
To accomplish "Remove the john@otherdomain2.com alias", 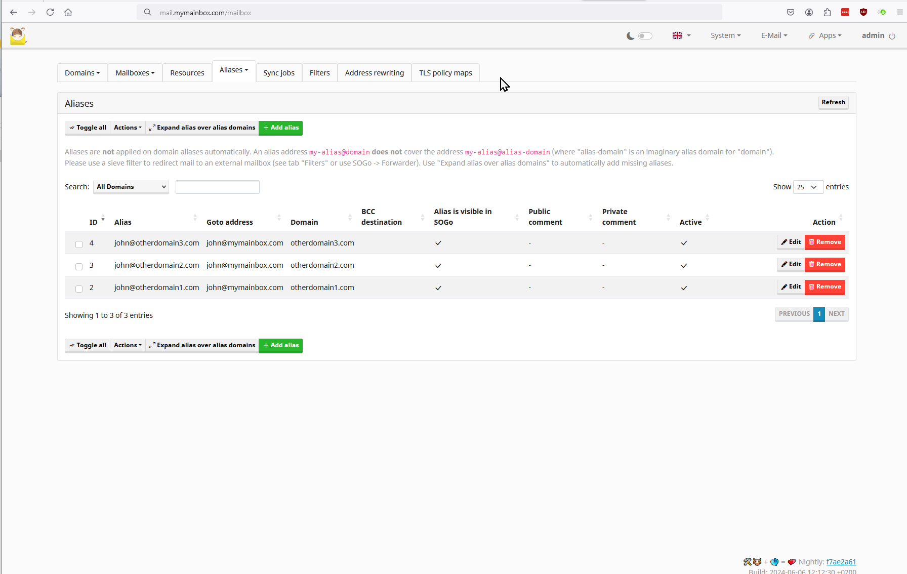I will (825, 264).
